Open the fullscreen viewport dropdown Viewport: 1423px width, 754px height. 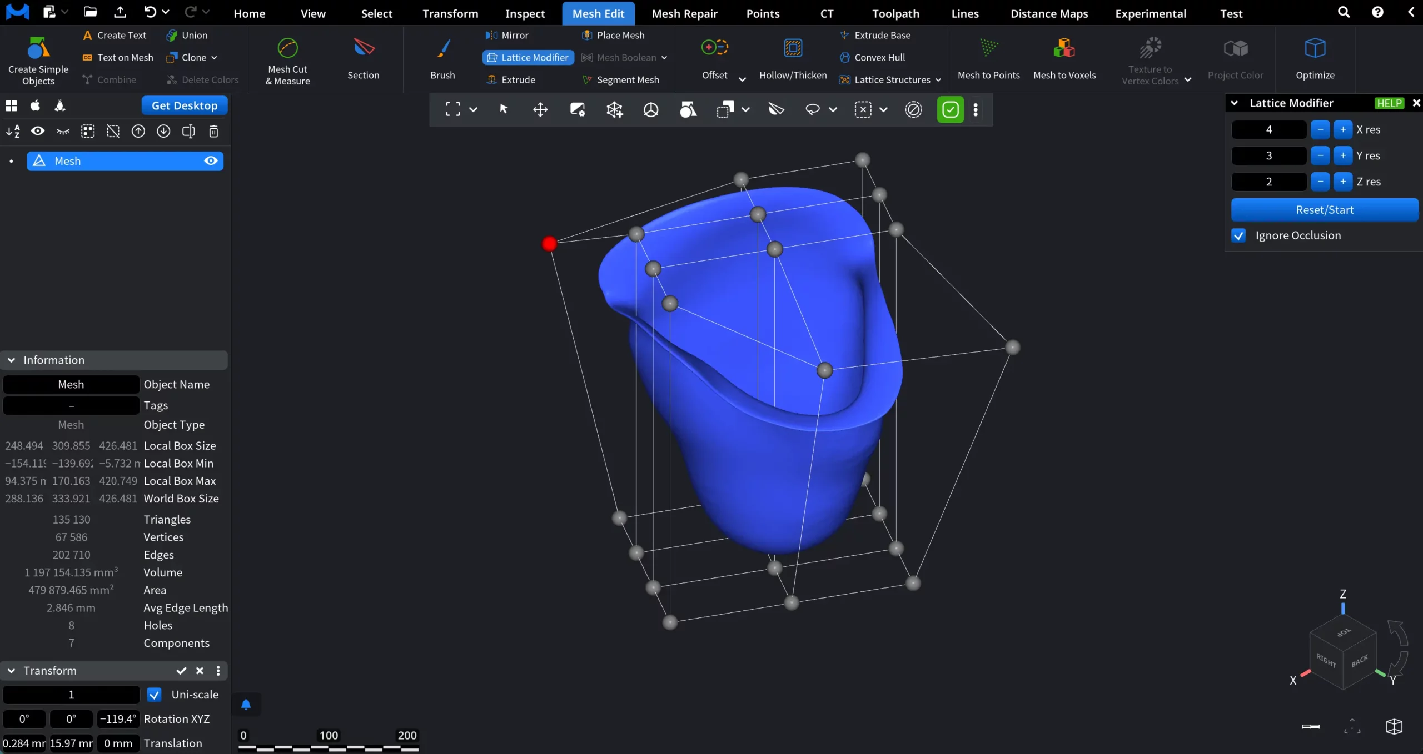[x=474, y=109]
